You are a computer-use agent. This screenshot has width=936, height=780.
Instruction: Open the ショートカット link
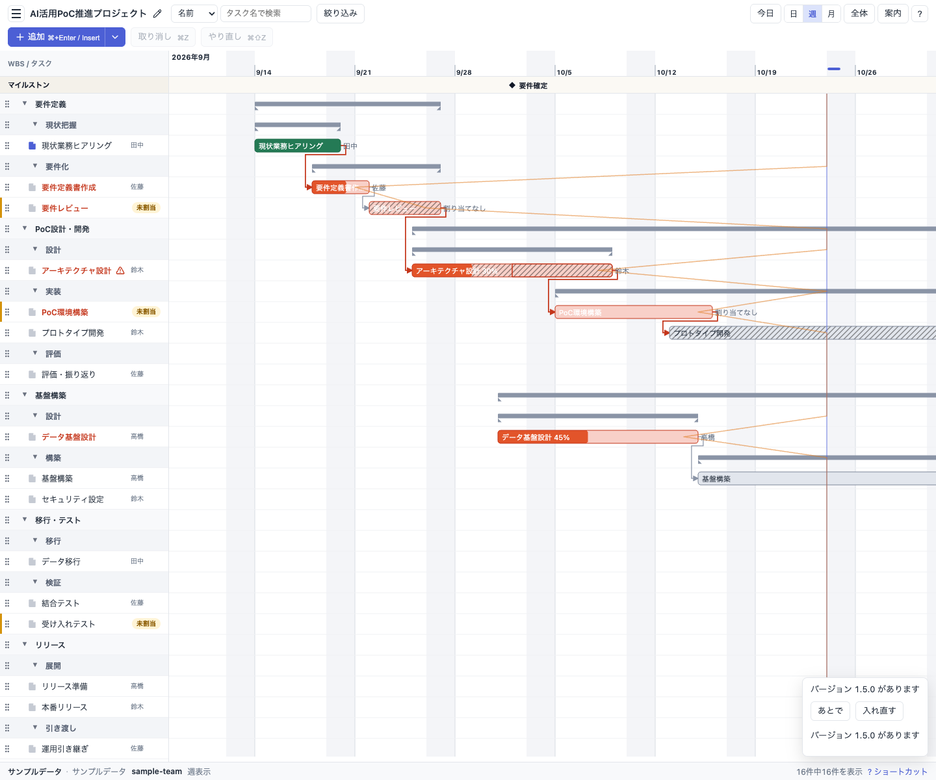click(x=897, y=772)
